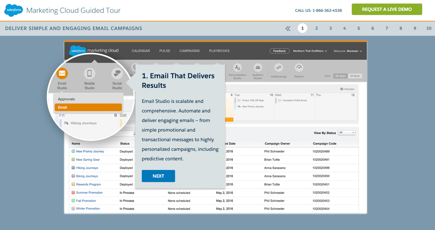The height and width of the screenshot is (230, 435).
Task: Open the Biking Journeys campaign link
Action: pos(87,176)
